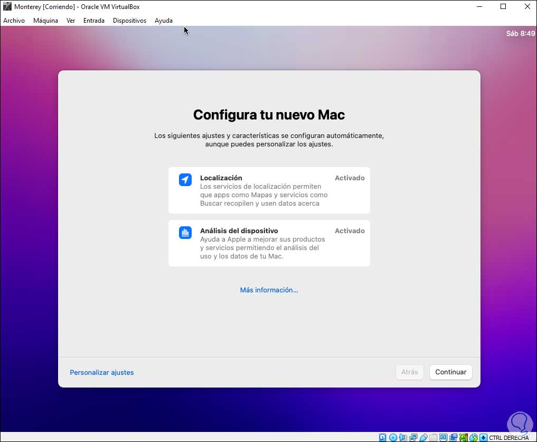Open the Ayuda menu
This screenshot has height=442, width=537.
click(163, 21)
